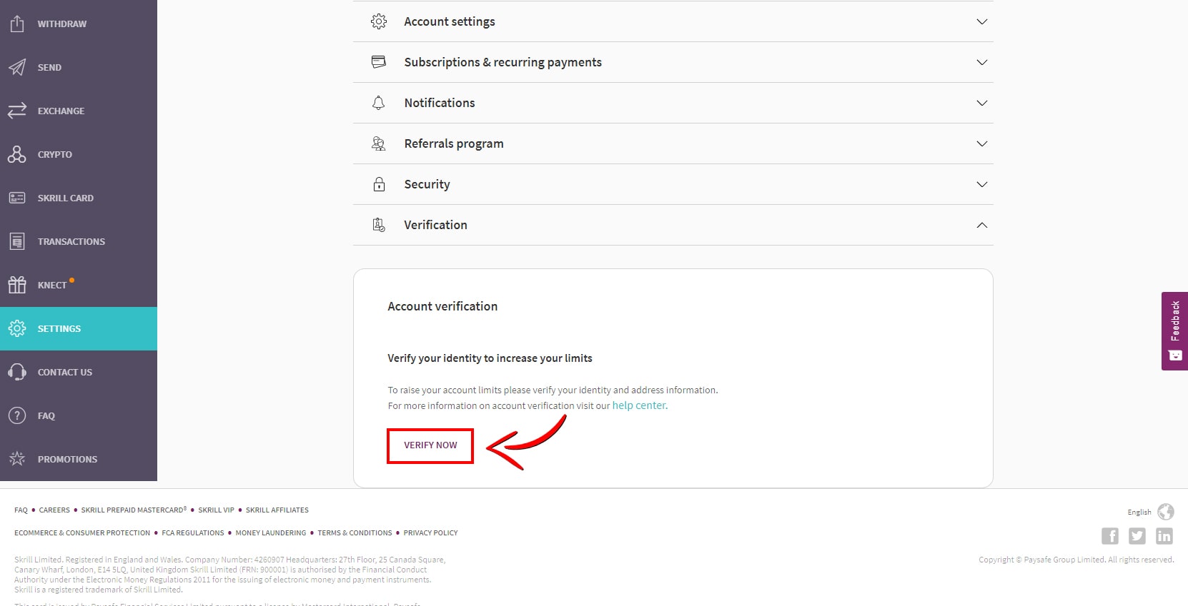Open Ecommerce & Consumer Protection link

(x=82, y=533)
